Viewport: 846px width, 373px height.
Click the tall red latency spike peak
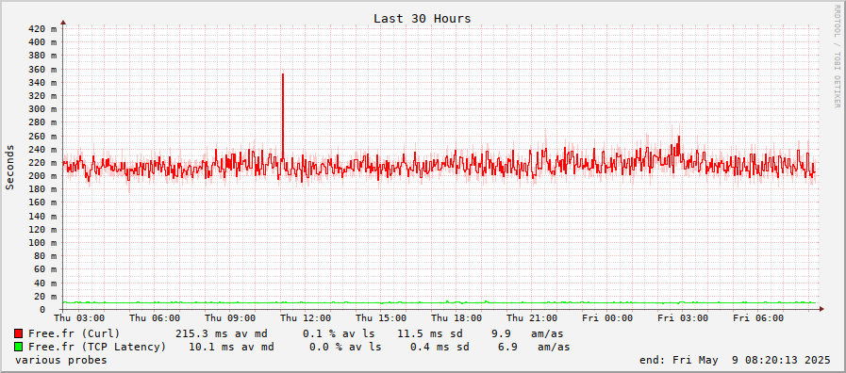283,75
